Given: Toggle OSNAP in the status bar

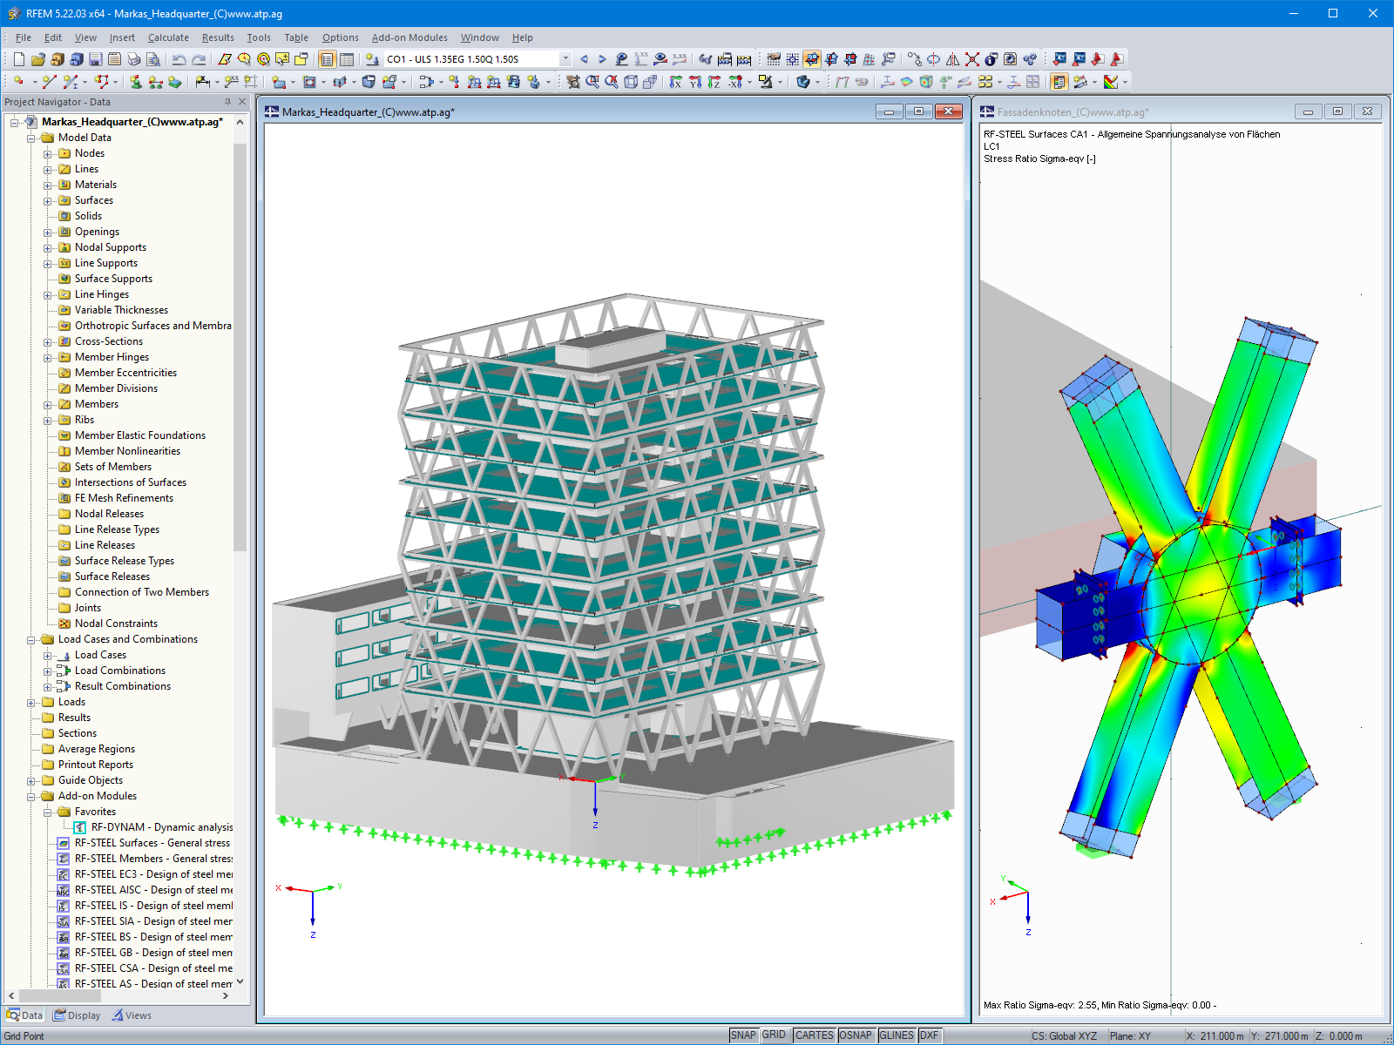Looking at the screenshot, I should (x=856, y=1035).
